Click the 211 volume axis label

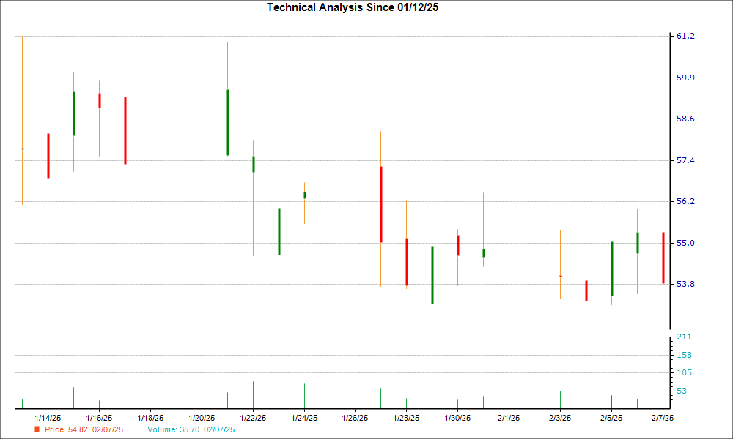pos(684,337)
